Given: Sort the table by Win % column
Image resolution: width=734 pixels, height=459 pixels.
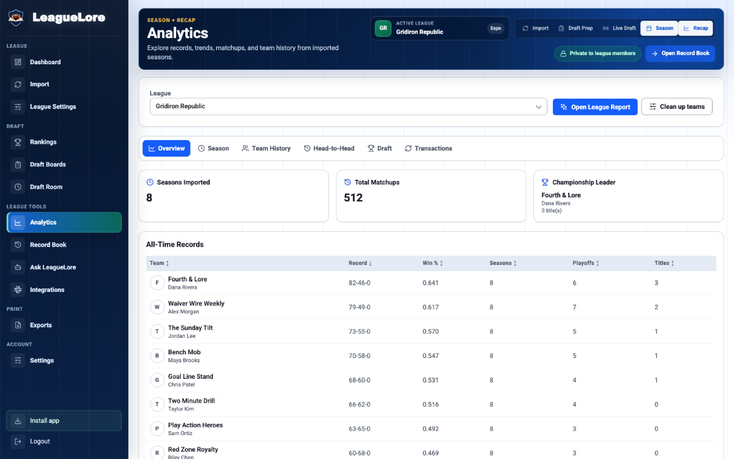Looking at the screenshot, I should click(x=432, y=263).
